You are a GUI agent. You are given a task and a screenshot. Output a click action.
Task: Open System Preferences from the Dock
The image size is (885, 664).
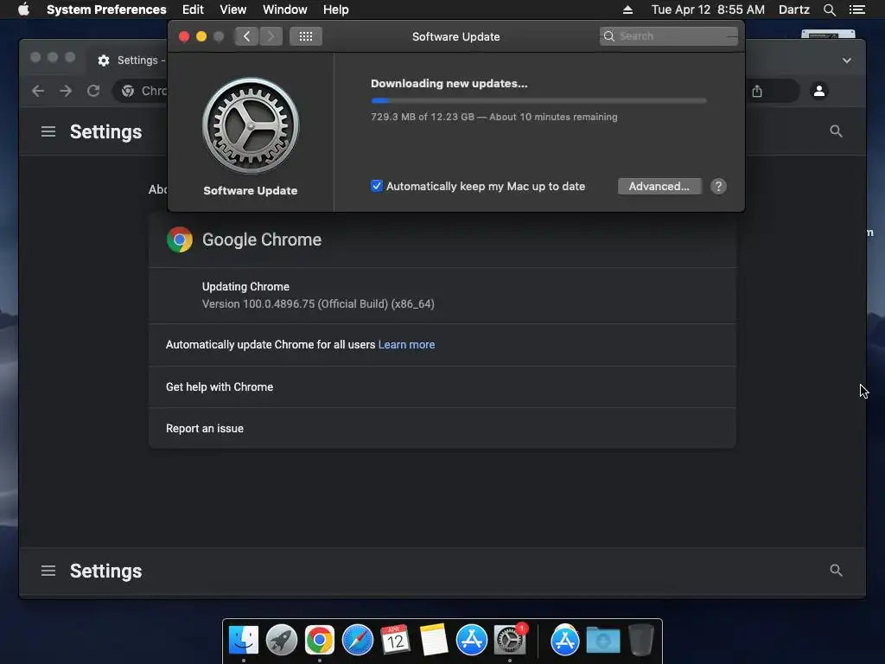(509, 640)
